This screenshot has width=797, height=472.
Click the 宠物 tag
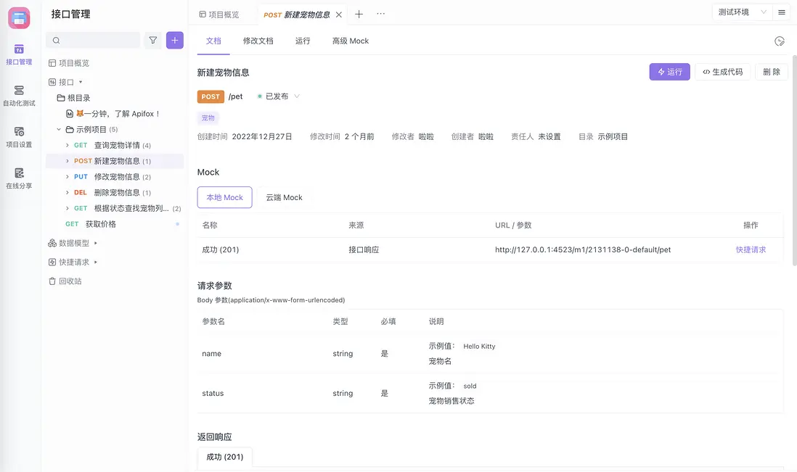click(208, 117)
